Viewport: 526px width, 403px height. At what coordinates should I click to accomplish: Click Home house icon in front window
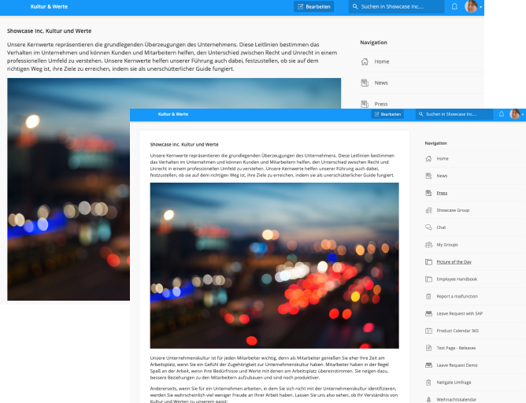[428, 158]
